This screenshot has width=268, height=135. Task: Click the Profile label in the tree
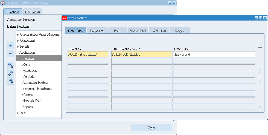(x=25, y=46)
